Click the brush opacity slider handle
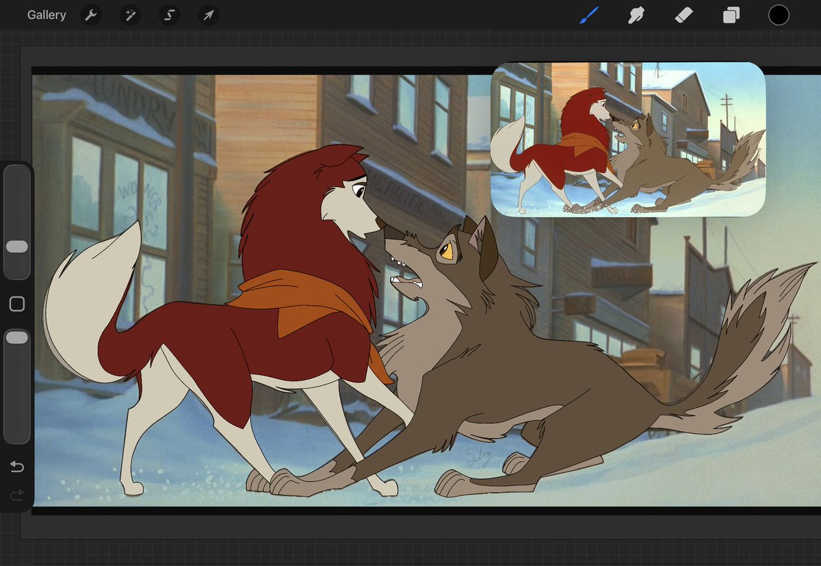 point(17,337)
